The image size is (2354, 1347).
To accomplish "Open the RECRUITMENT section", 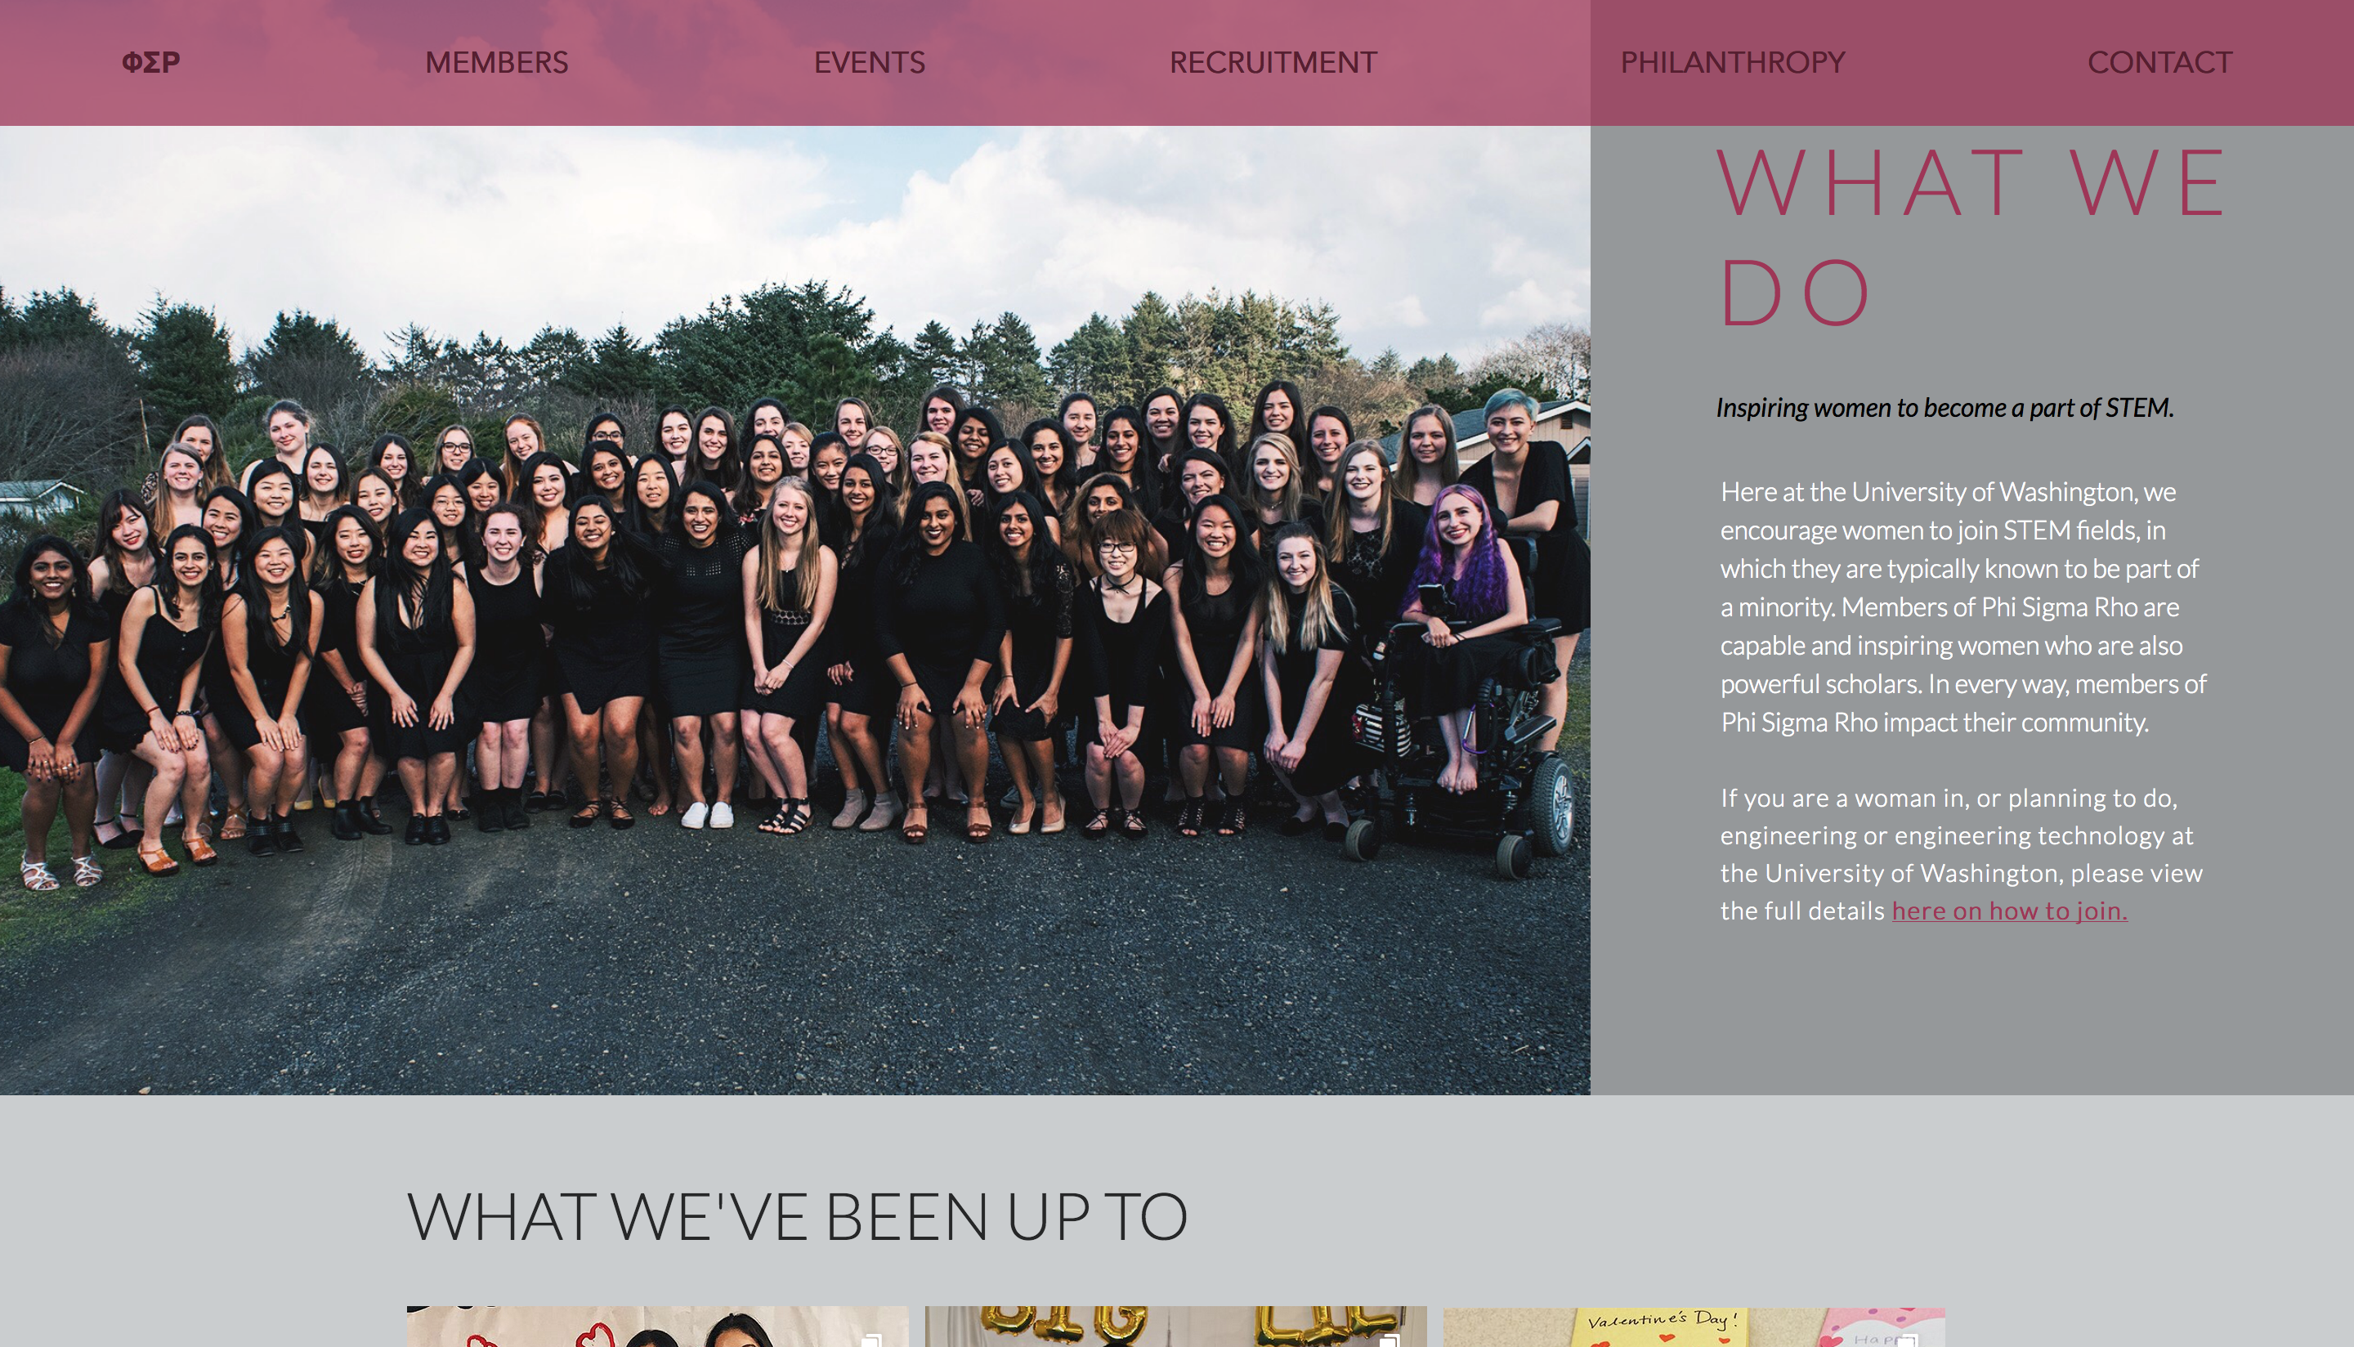I will (1273, 62).
